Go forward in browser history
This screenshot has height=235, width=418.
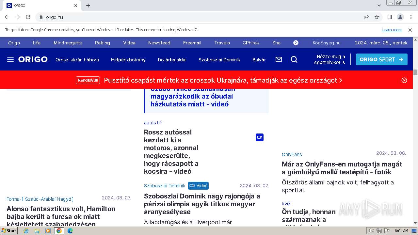[x=18, y=17]
